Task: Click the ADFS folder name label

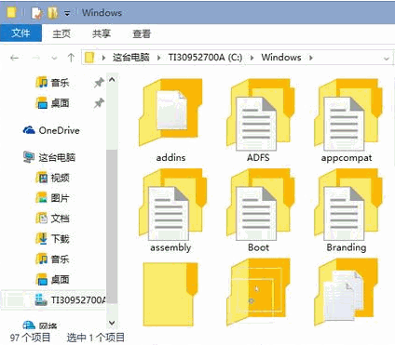Action: pos(258,157)
